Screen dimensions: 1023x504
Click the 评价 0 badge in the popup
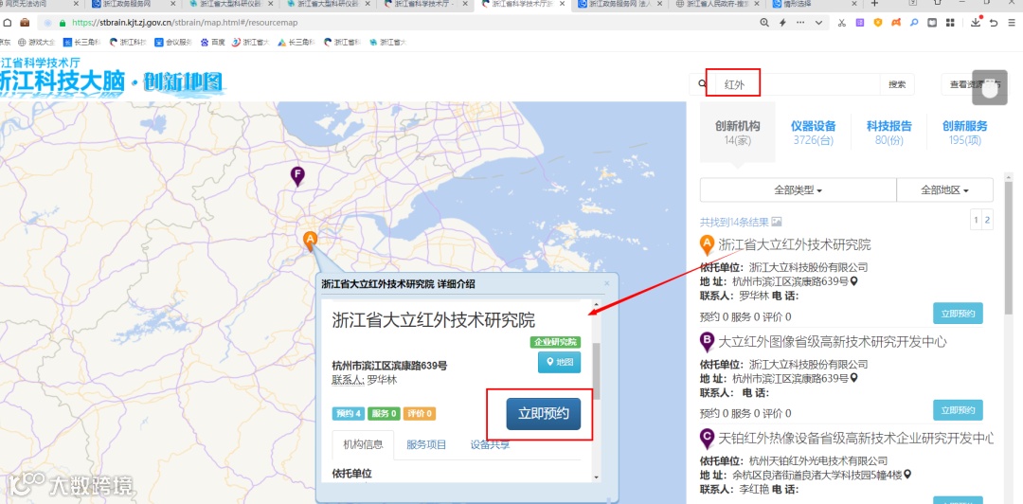point(419,413)
